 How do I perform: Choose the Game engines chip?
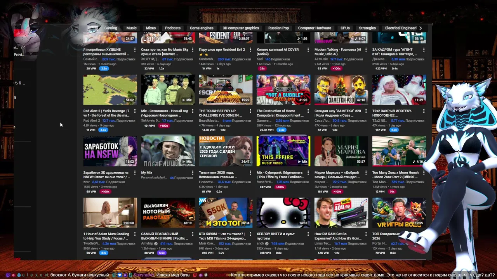202,28
